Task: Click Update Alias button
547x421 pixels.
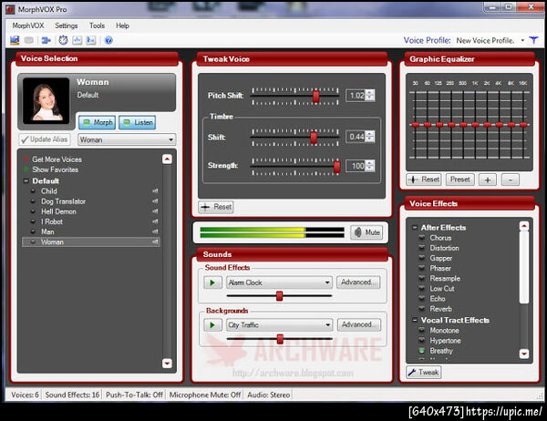Action: pyautogui.click(x=45, y=139)
